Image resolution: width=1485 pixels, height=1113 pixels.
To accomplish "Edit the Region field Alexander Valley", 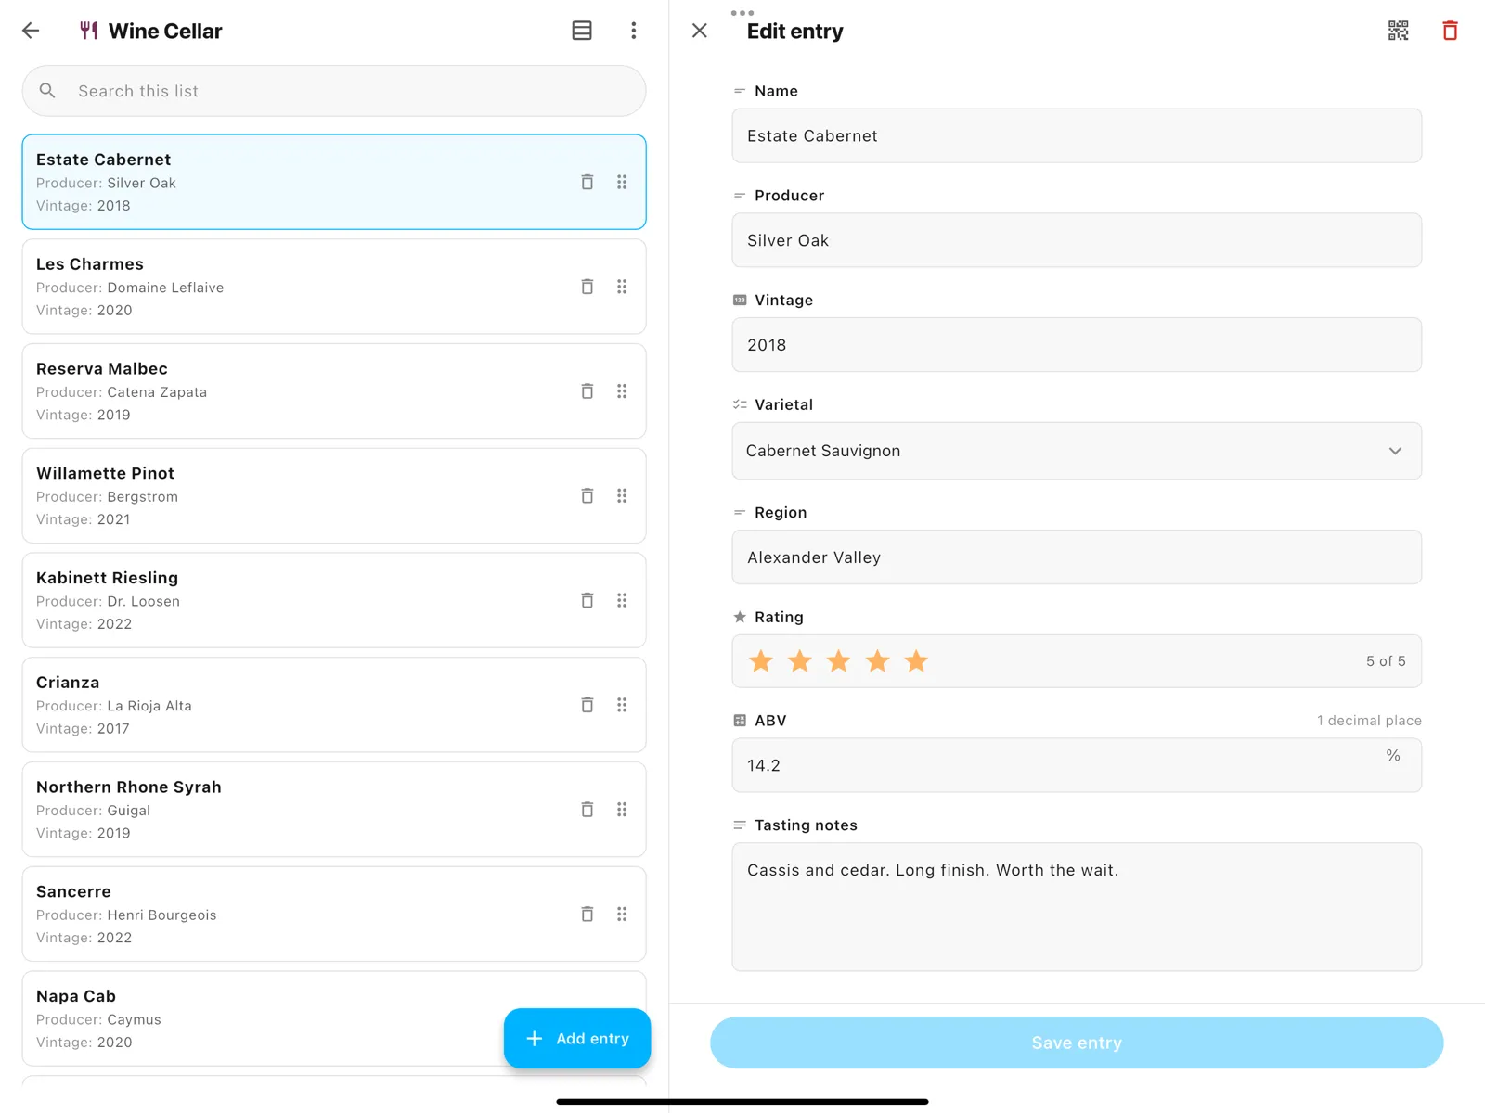I will [x=1077, y=557].
